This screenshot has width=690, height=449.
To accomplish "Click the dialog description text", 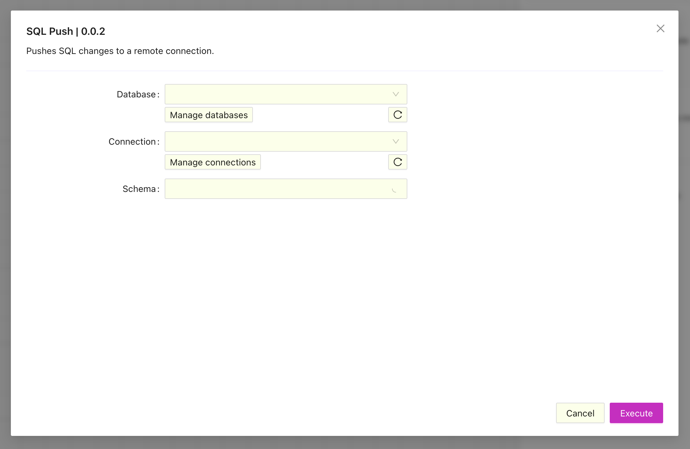I will 120,51.
